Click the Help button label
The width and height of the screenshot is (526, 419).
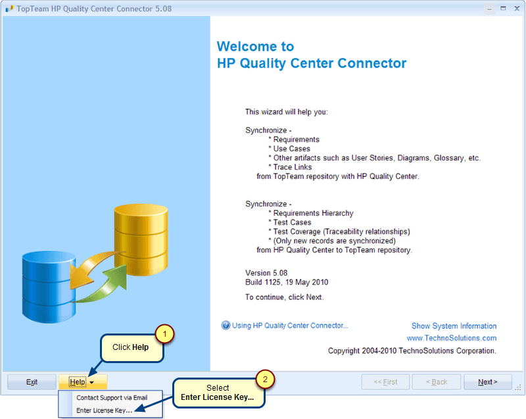coord(77,382)
